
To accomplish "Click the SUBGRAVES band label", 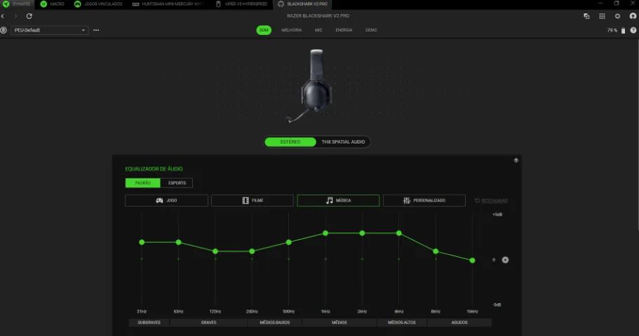I will pyautogui.click(x=149, y=323).
